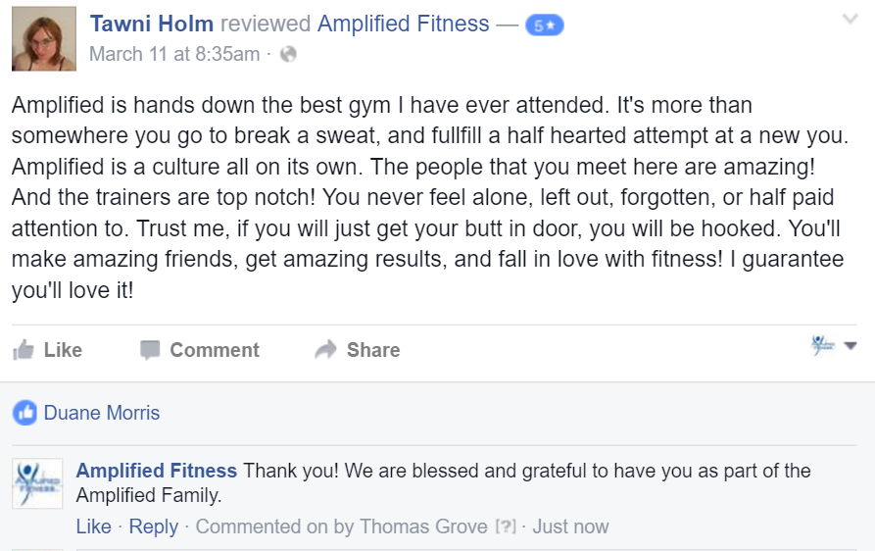Click the blue thumbs-up reaction icon
Viewport: 875px width, 551px height.
tap(25, 413)
